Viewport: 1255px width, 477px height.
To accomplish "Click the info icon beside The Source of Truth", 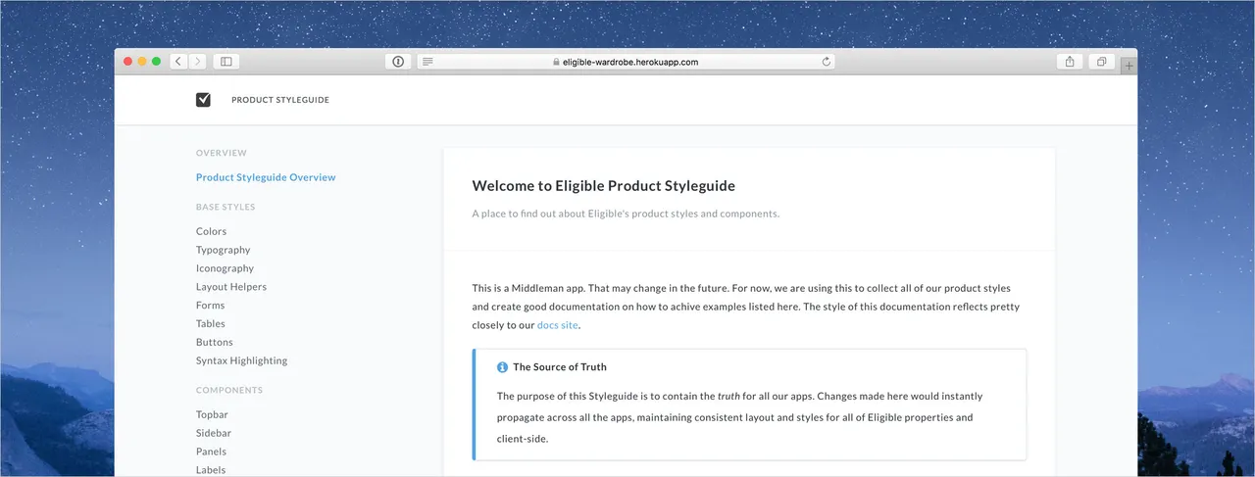I will [502, 367].
